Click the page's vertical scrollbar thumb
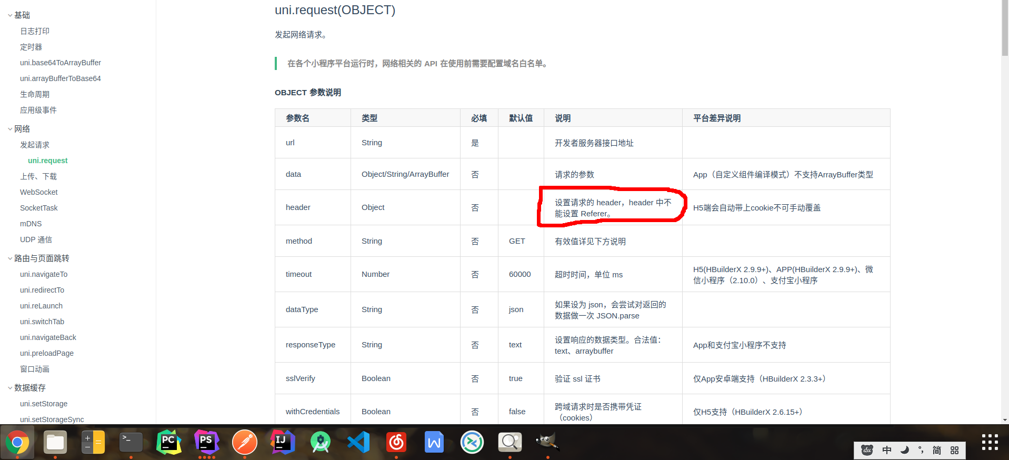 (x=1005, y=29)
